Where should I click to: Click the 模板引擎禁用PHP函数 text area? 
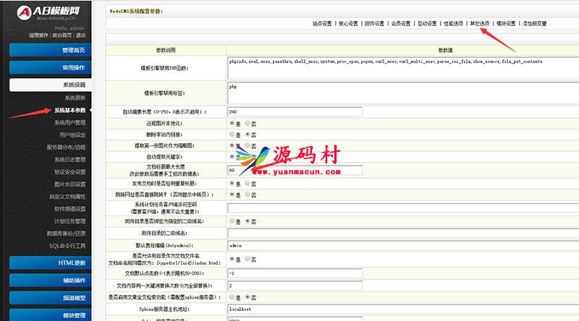coord(403,68)
